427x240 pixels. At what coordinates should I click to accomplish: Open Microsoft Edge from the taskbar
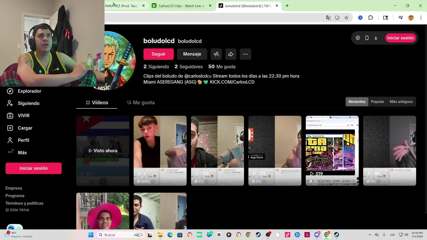[170, 235]
